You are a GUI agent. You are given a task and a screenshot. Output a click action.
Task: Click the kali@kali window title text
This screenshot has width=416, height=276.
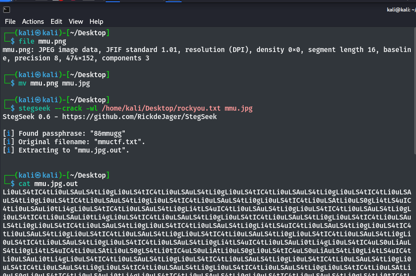pos(401,10)
